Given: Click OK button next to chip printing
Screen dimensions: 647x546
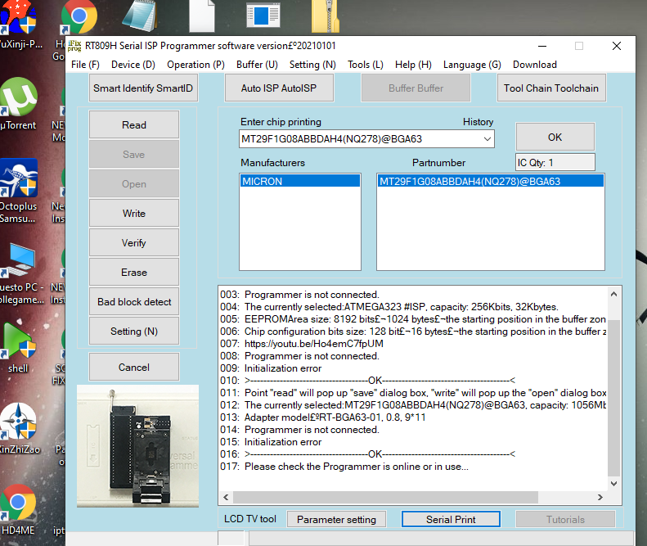Looking at the screenshot, I should point(555,138).
